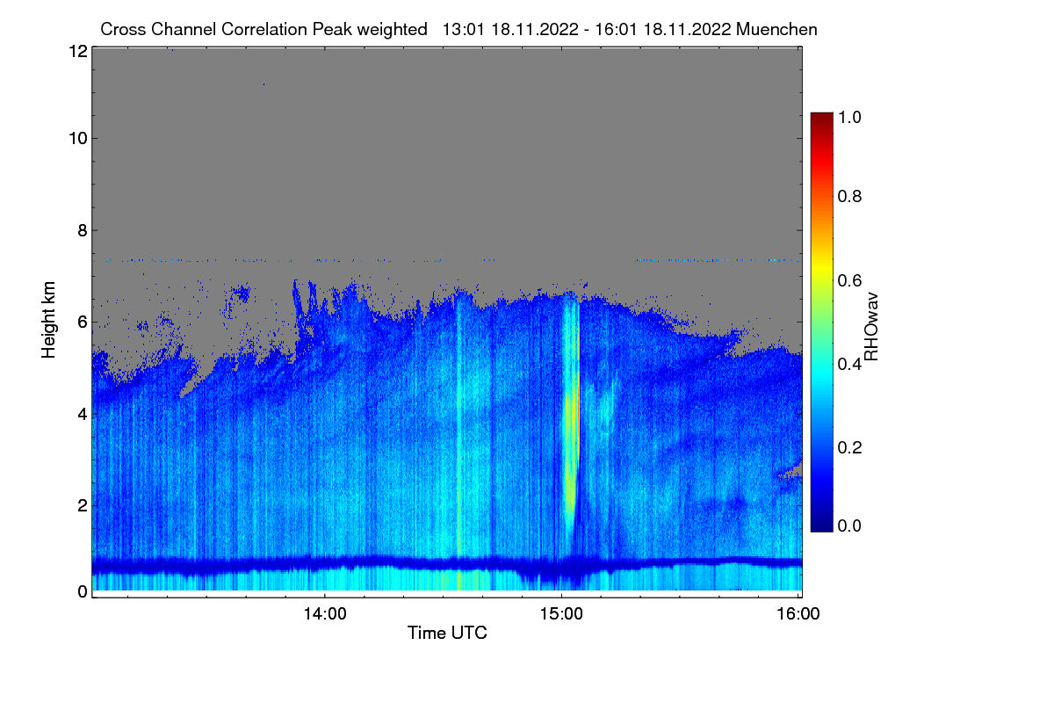Click the dark red top of the colorbar
This screenshot has width=1054, height=703.
[820, 121]
